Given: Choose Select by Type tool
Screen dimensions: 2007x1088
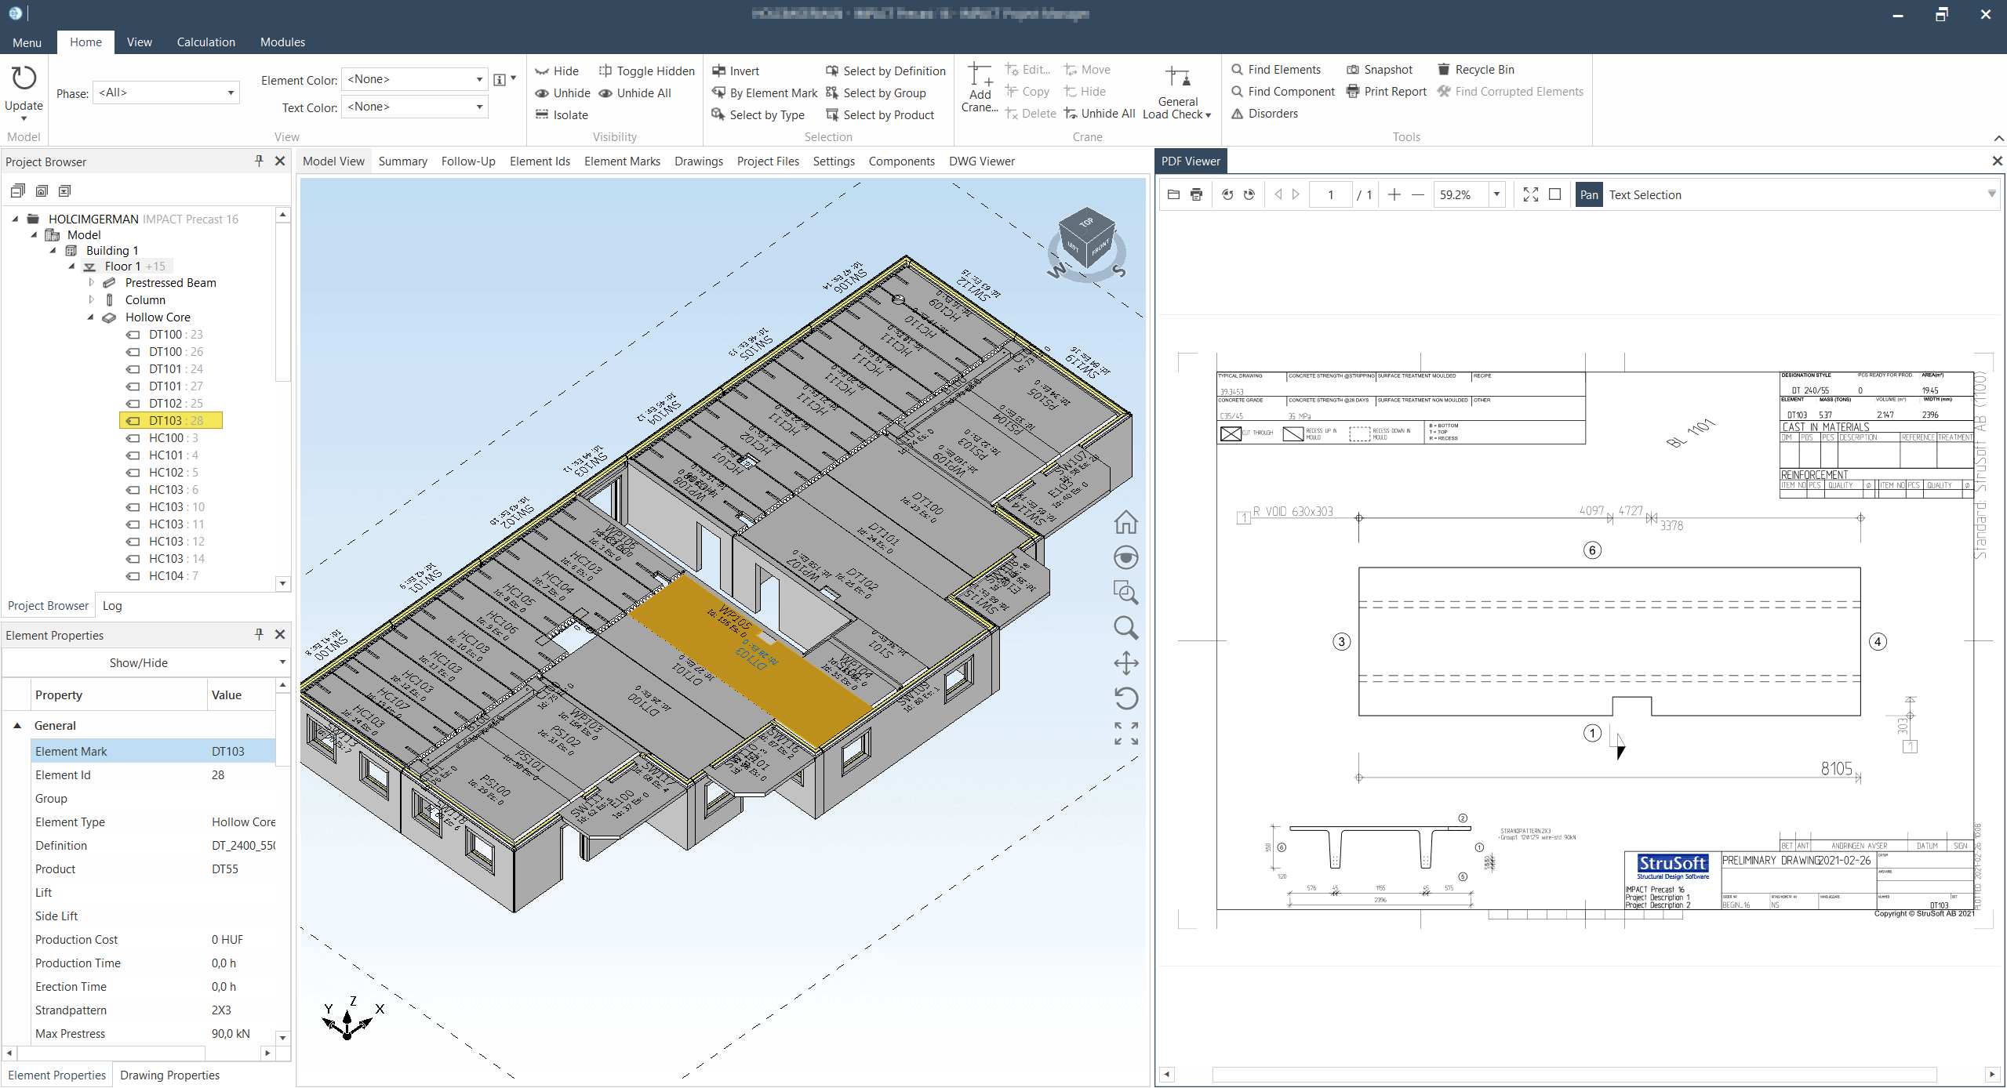Looking at the screenshot, I should click(758, 115).
